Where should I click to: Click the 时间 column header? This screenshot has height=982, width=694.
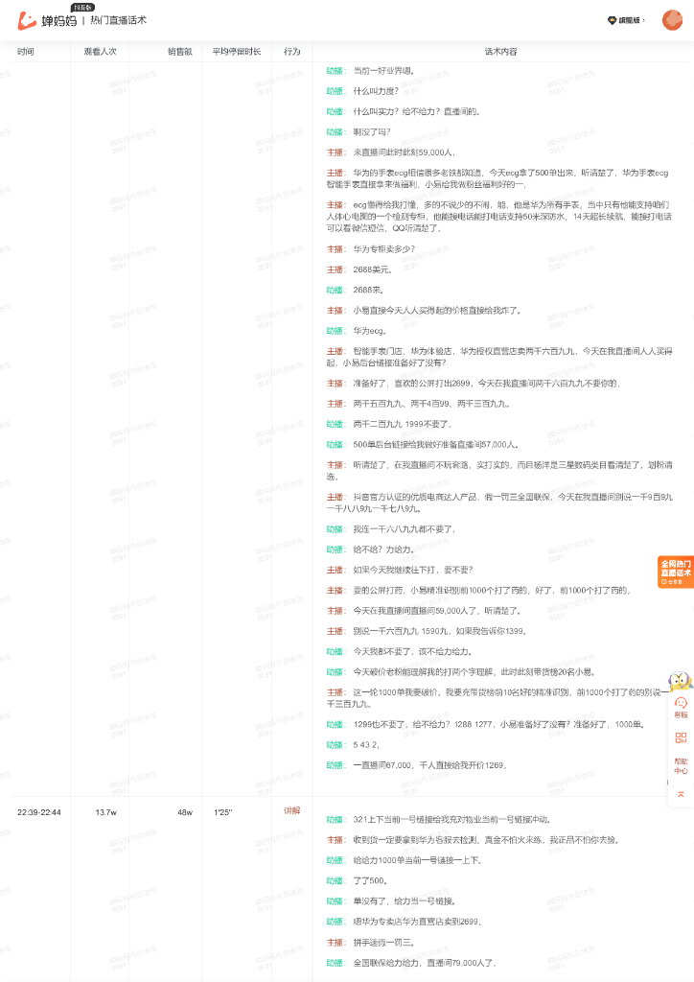pos(26,52)
